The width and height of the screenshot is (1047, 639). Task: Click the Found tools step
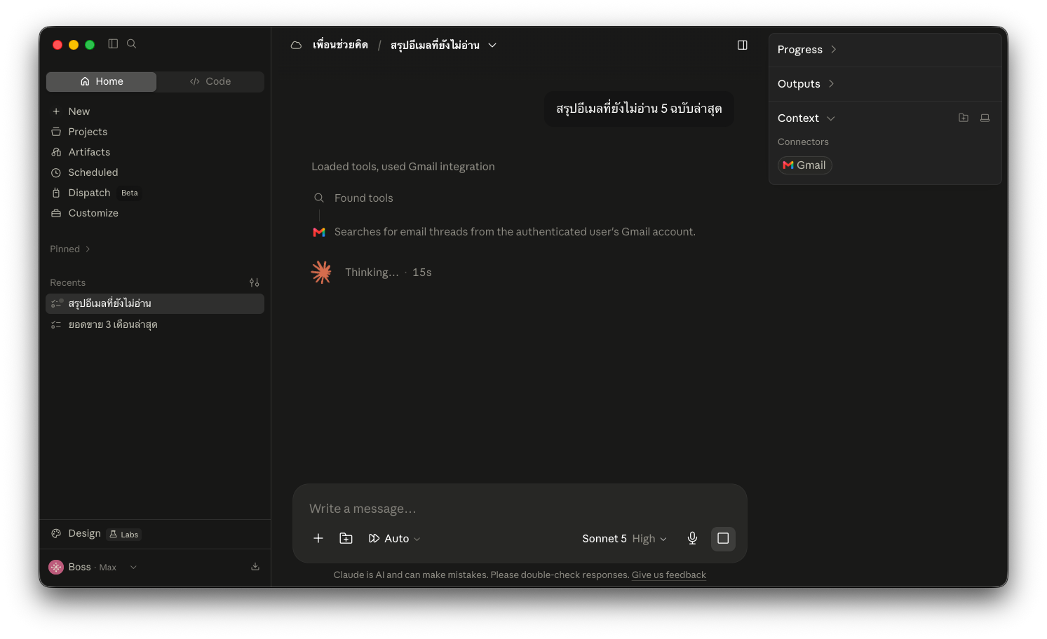[x=364, y=198]
